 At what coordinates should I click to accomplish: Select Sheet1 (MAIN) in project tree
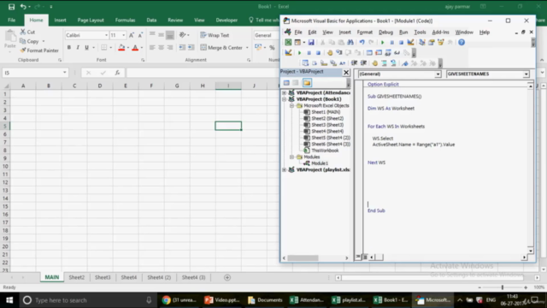(x=322, y=112)
